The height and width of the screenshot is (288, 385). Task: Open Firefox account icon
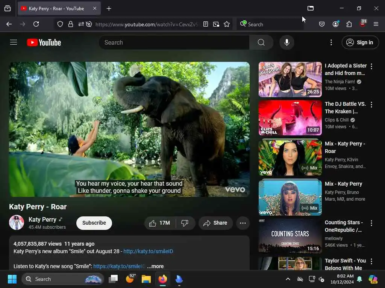coord(335,24)
